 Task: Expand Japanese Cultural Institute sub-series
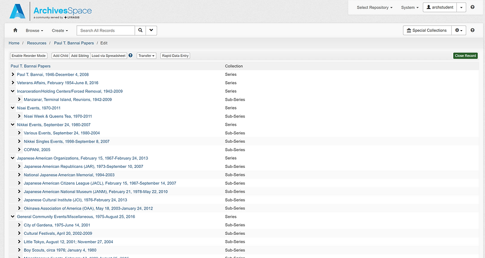19,200
